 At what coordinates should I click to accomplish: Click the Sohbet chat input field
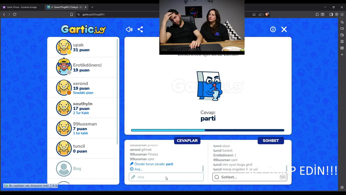pyautogui.click(x=249, y=177)
